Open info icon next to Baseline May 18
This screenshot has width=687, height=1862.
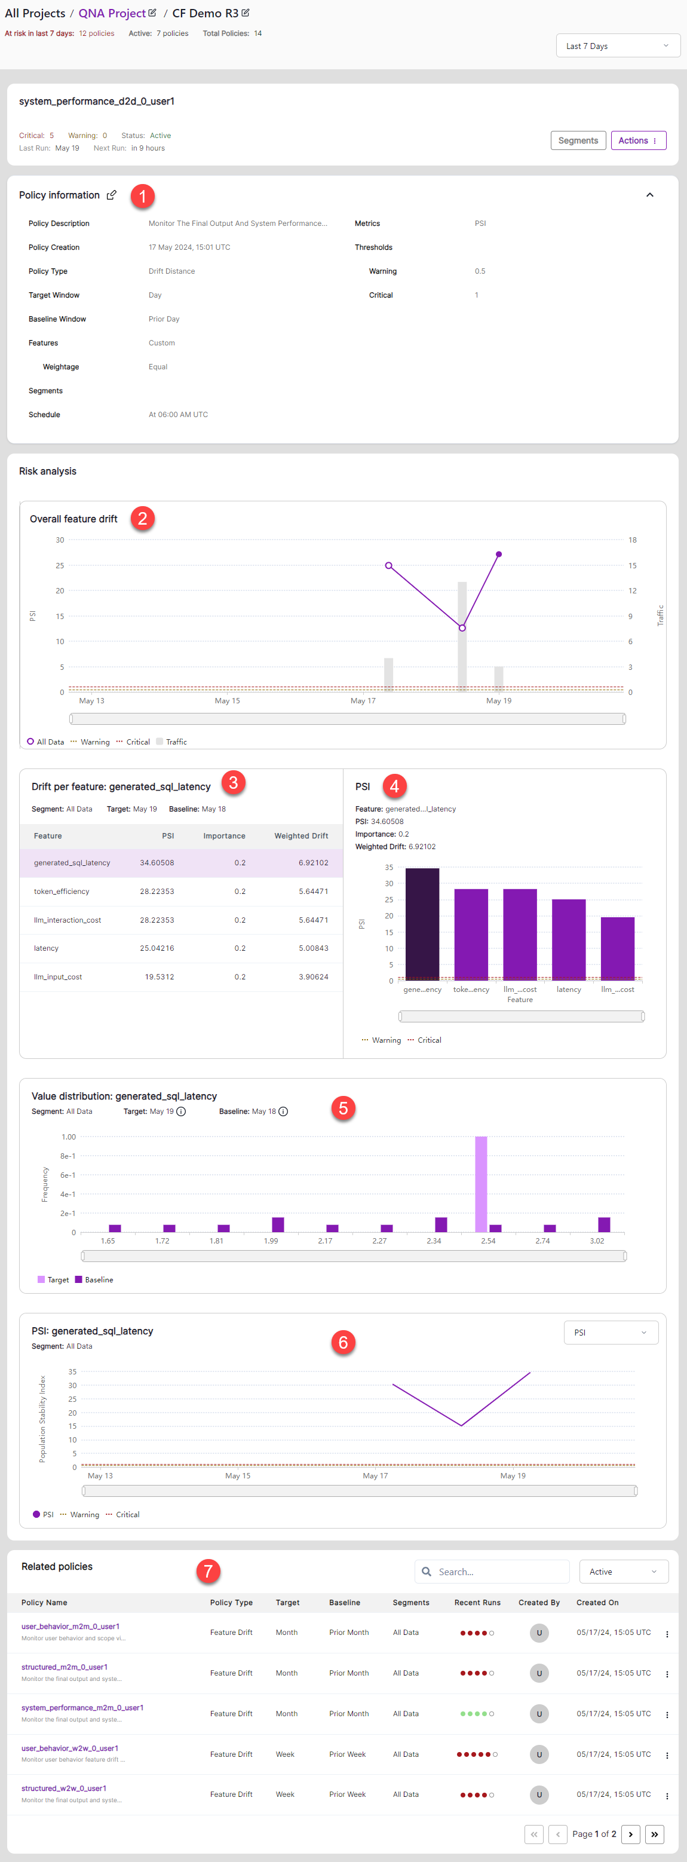coord(283,1111)
